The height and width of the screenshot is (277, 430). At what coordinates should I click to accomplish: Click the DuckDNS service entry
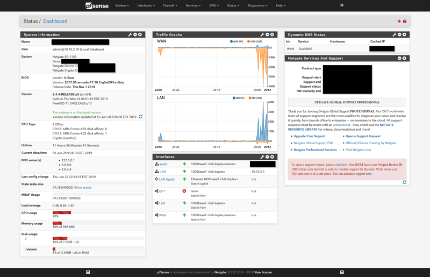coord(305,49)
